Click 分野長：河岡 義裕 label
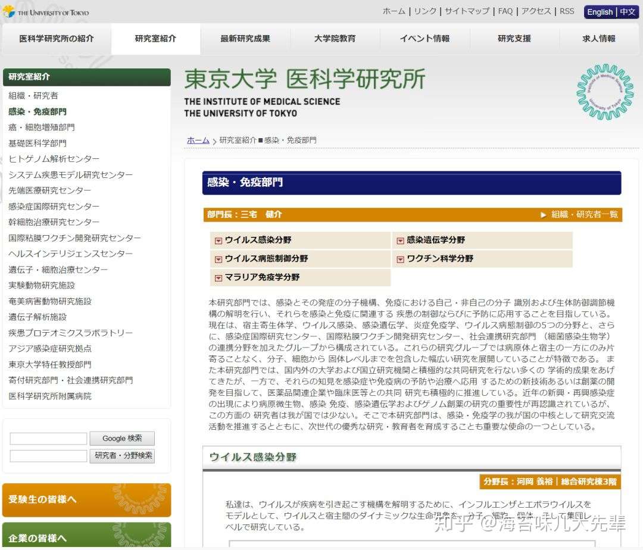 pyautogui.click(x=518, y=482)
